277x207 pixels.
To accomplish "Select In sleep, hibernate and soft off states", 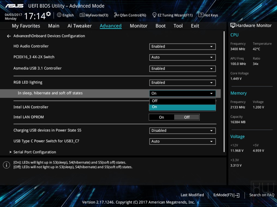I will [x=50, y=93].
